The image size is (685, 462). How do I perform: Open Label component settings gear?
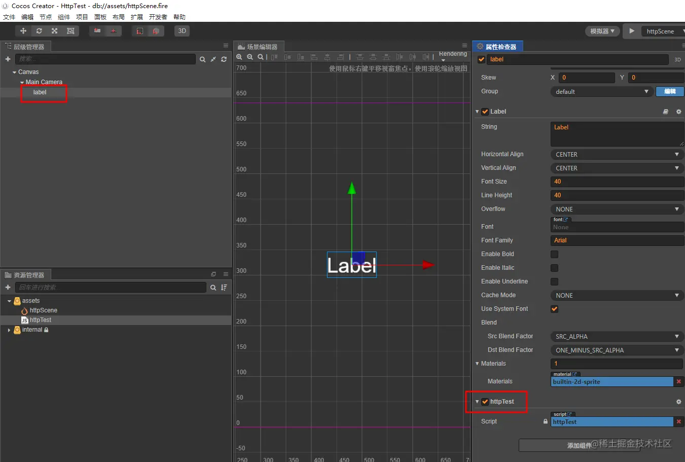click(679, 112)
